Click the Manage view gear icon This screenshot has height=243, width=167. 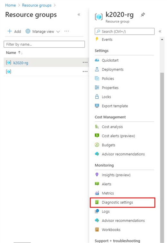(x=28, y=31)
